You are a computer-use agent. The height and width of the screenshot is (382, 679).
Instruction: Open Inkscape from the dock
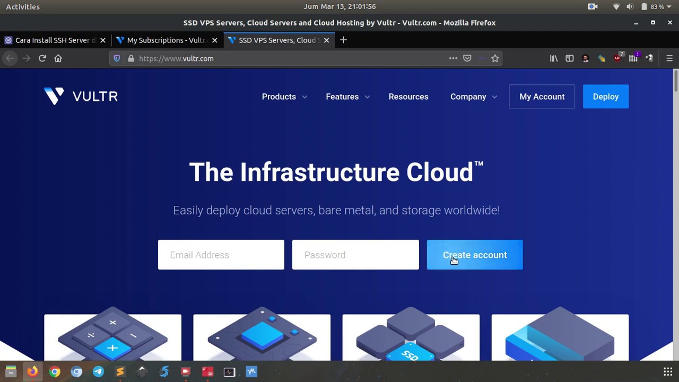click(x=142, y=372)
